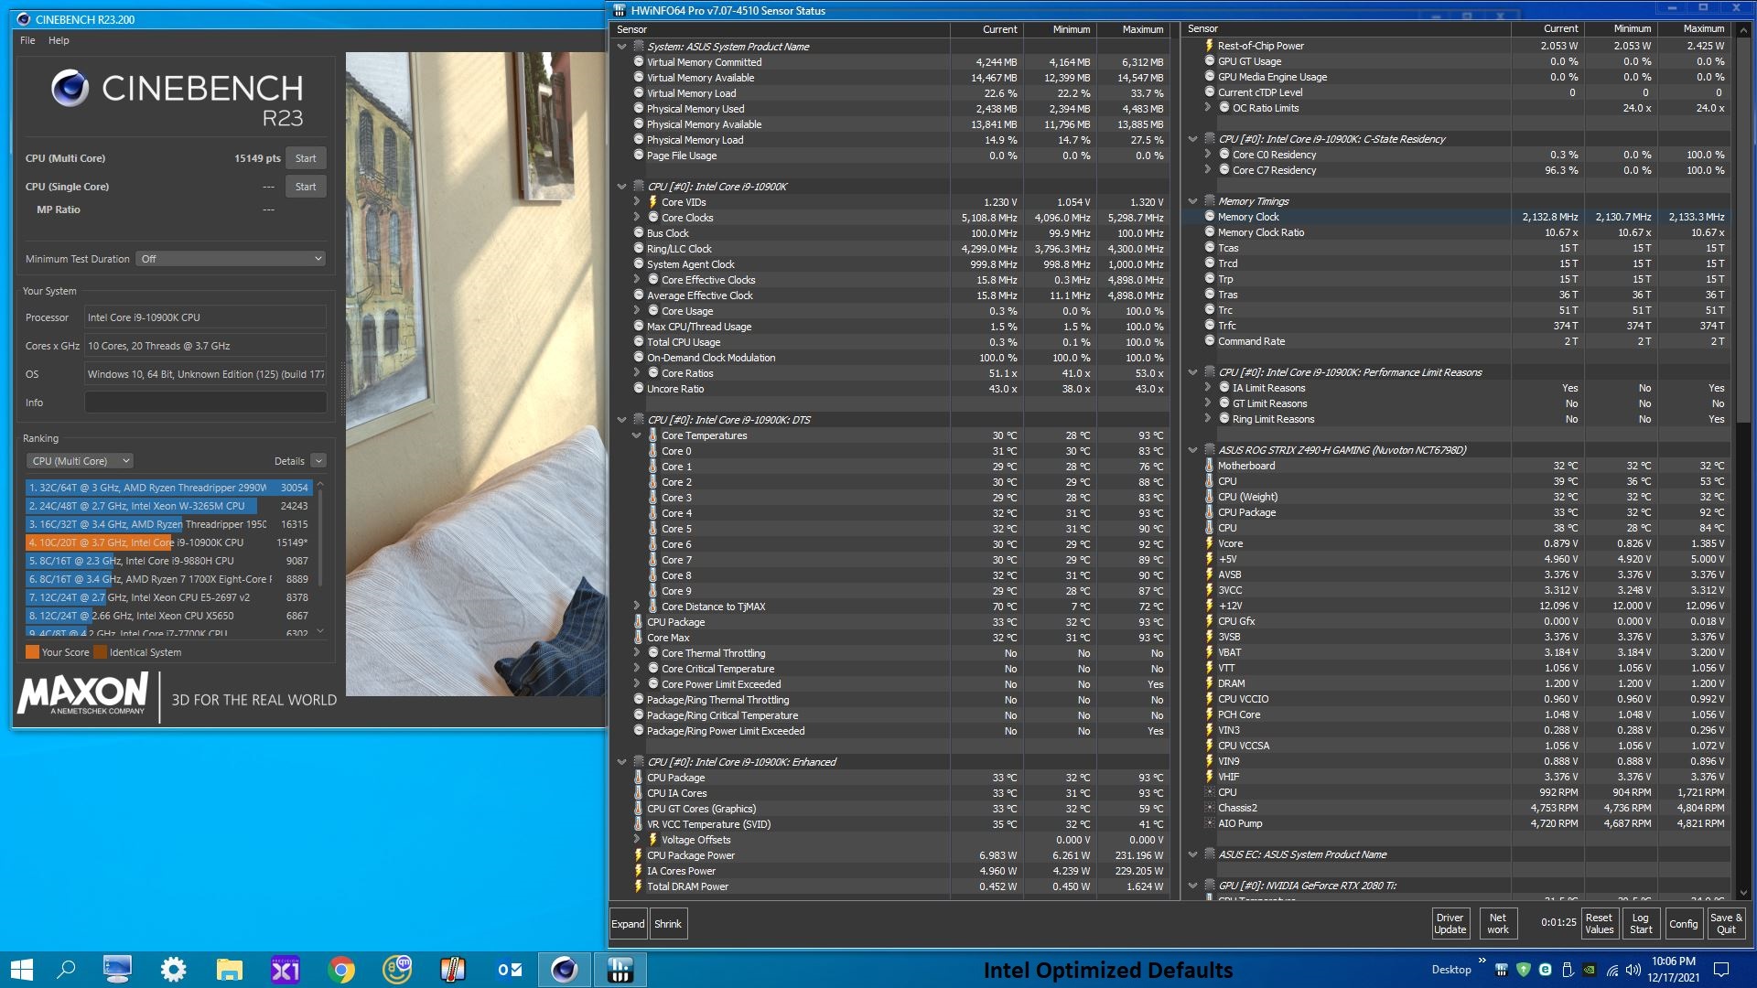
Task: Click the volume speaker tray icon
Action: 1633,970
